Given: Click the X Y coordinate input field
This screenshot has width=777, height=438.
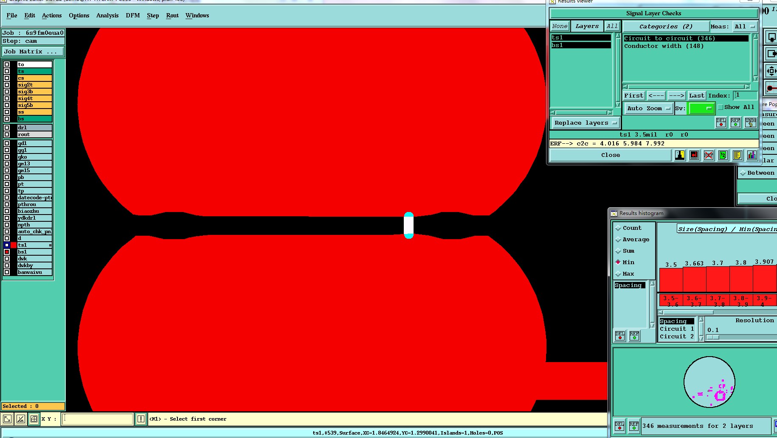Looking at the screenshot, I should tap(98, 419).
